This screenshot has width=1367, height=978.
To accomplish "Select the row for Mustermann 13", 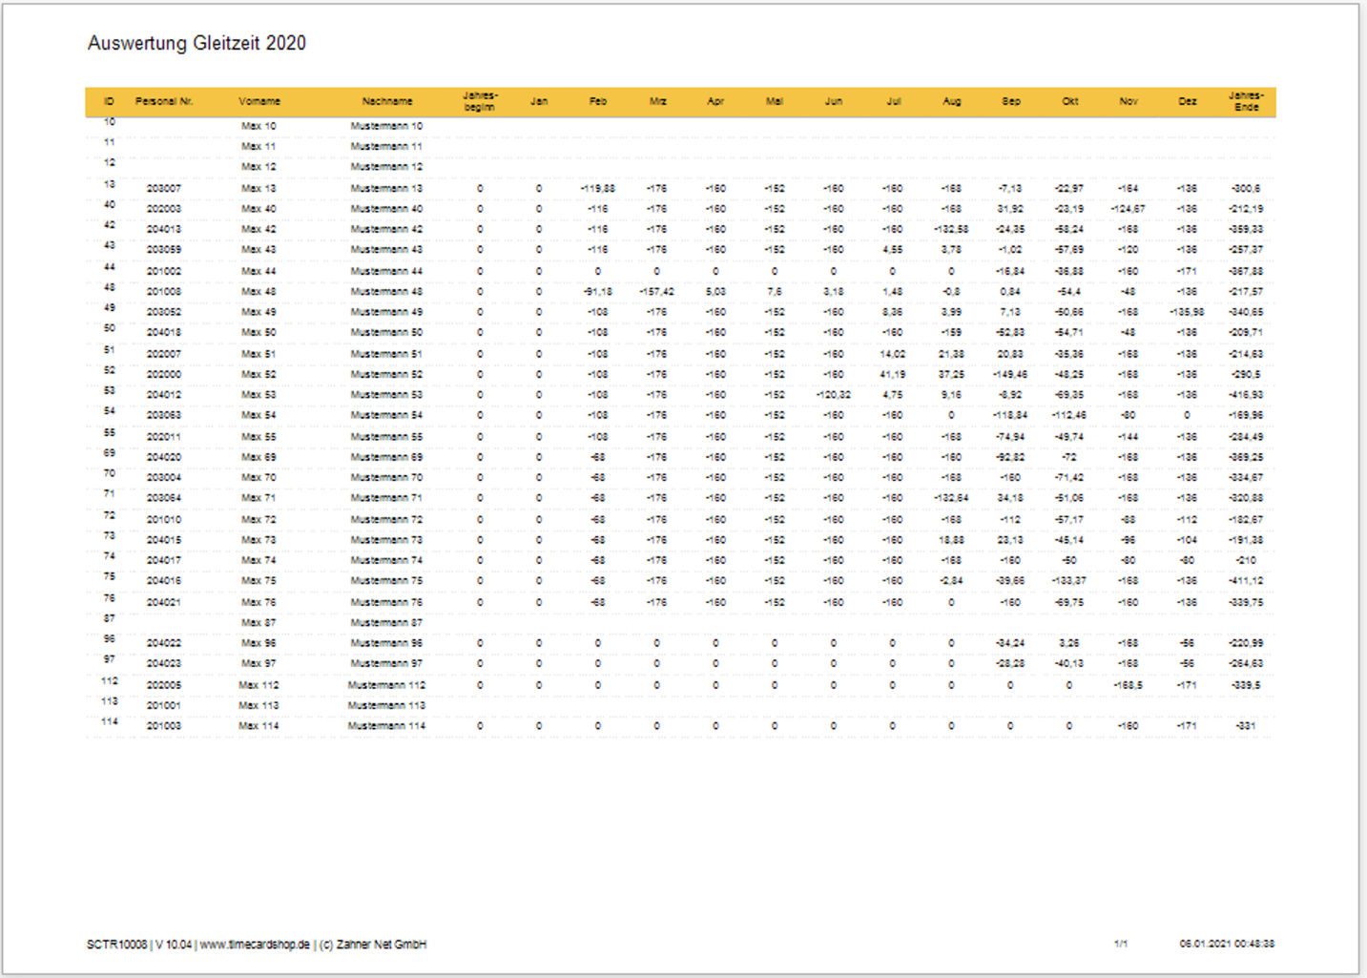I will pos(386,188).
